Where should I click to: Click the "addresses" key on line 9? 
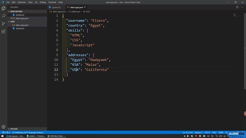tap(77, 55)
